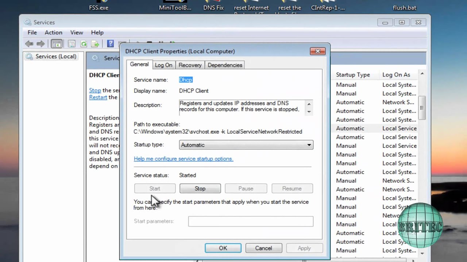Open the Startup type dropdown

point(246,145)
